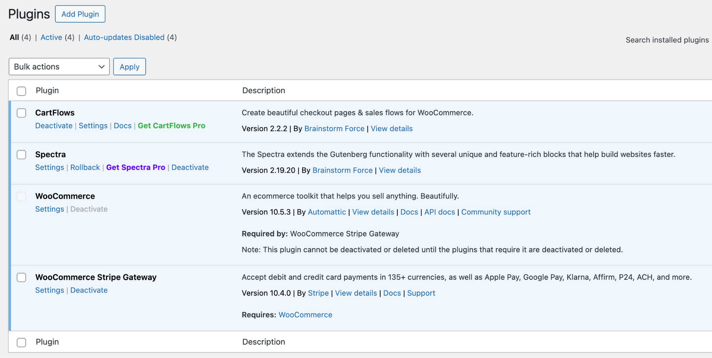Open WooCommerce link under Requires
The width and height of the screenshot is (712, 358).
pyautogui.click(x=305, y=314)
